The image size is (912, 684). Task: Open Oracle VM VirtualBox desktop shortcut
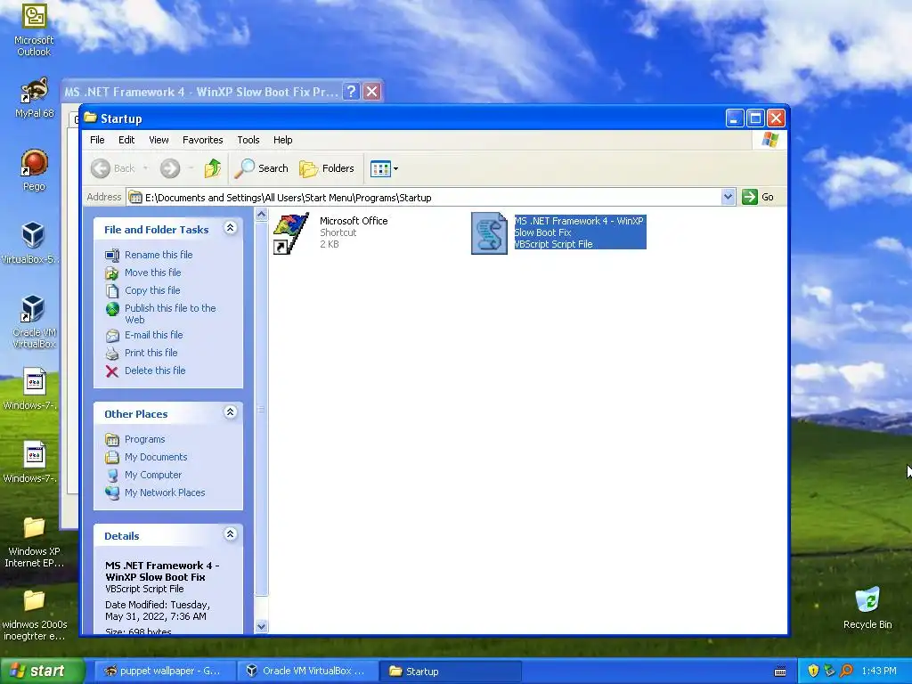(34, 322)
